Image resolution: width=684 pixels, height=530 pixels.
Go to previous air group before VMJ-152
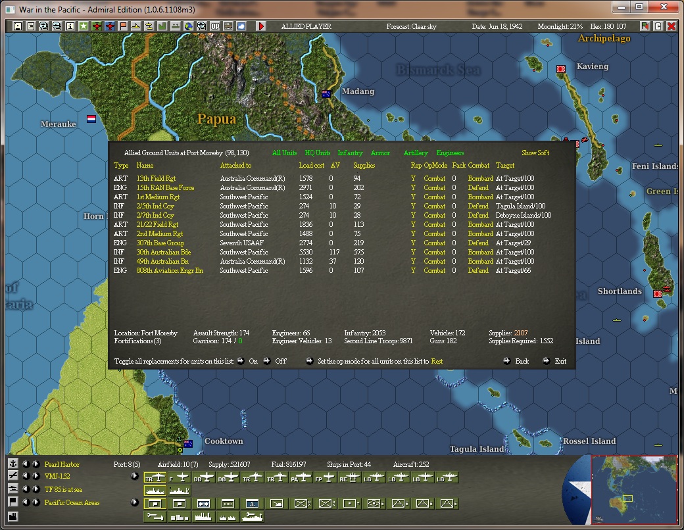[x=26, y=476]
